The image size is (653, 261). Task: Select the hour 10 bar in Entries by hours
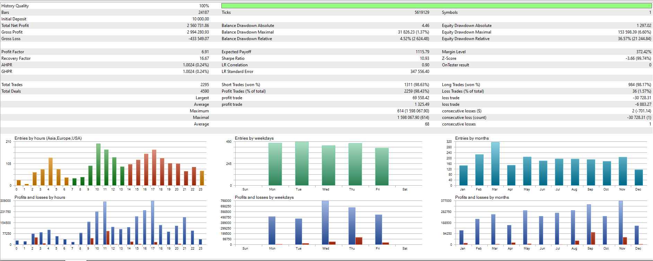(98, 165)
